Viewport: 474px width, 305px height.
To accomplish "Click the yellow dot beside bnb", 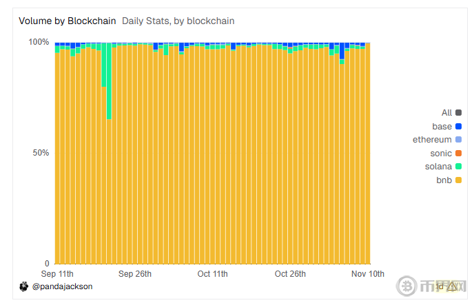I will [459, 180].
